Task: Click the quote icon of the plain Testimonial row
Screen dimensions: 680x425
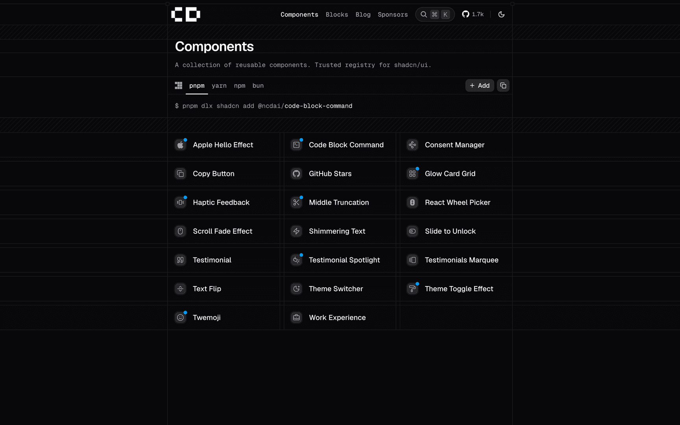Action: (x=180, y=260)
